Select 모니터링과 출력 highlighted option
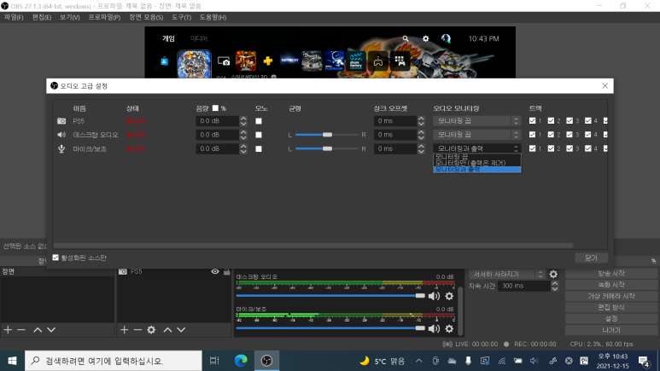The width and height of the screenshot is (660, 371). [477, 169]
